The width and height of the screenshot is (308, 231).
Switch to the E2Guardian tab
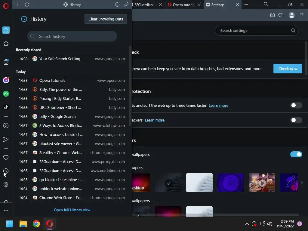[x=144, y=5]
